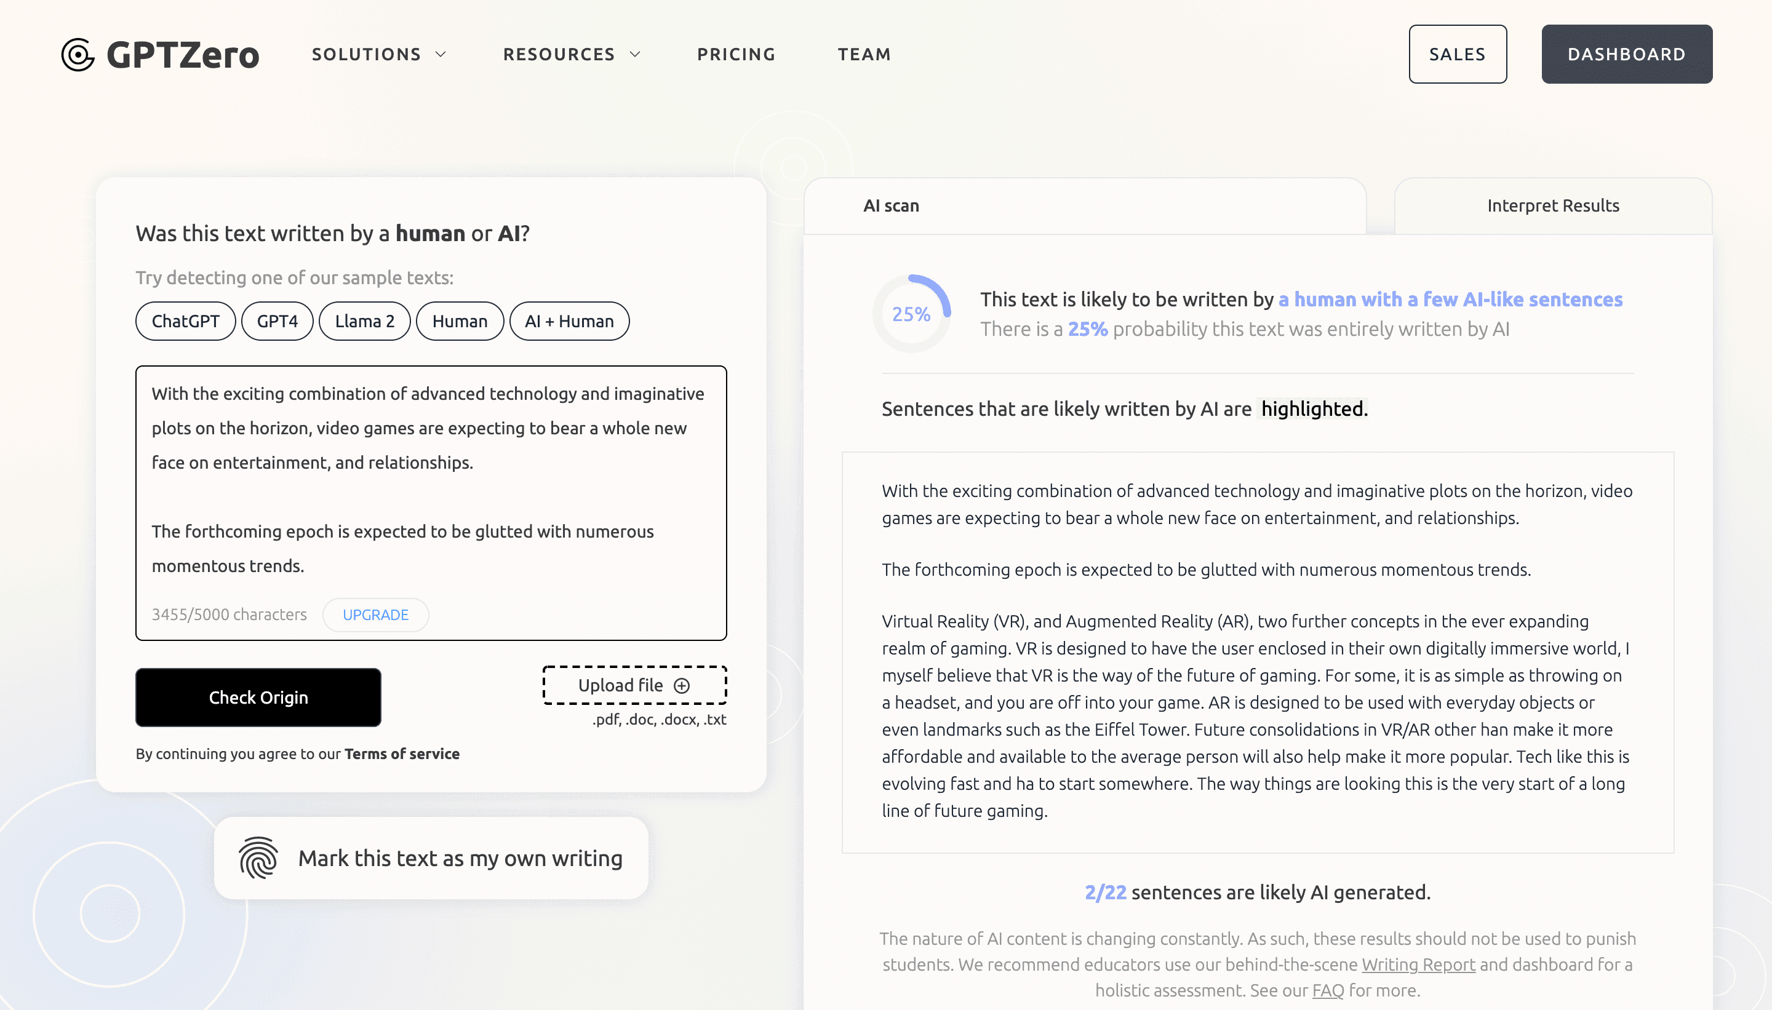Image resolution: width=1772 pixels, height=1010 pixels.
Task: Load the GPT4 sample text
Action: 277,321
